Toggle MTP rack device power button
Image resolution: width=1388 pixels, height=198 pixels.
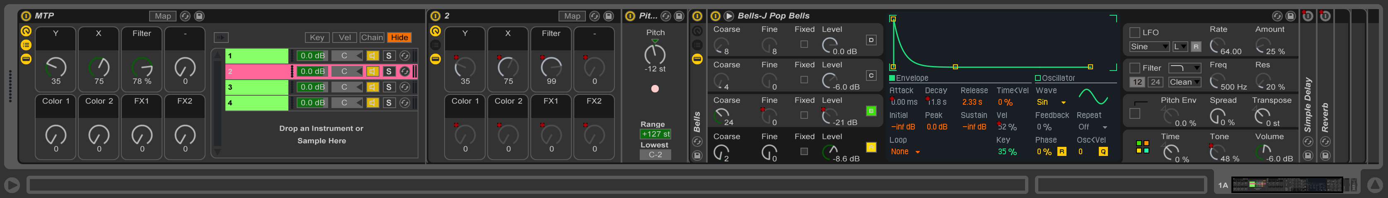26,16
